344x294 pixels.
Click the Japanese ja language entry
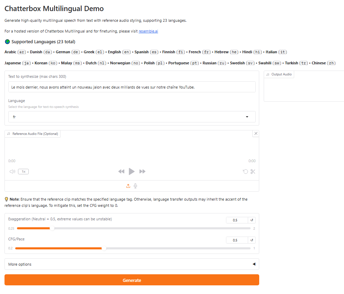point(18,63)
